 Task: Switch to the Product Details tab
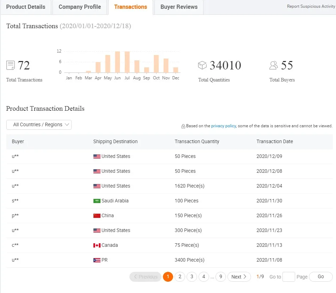click(26, 7)
